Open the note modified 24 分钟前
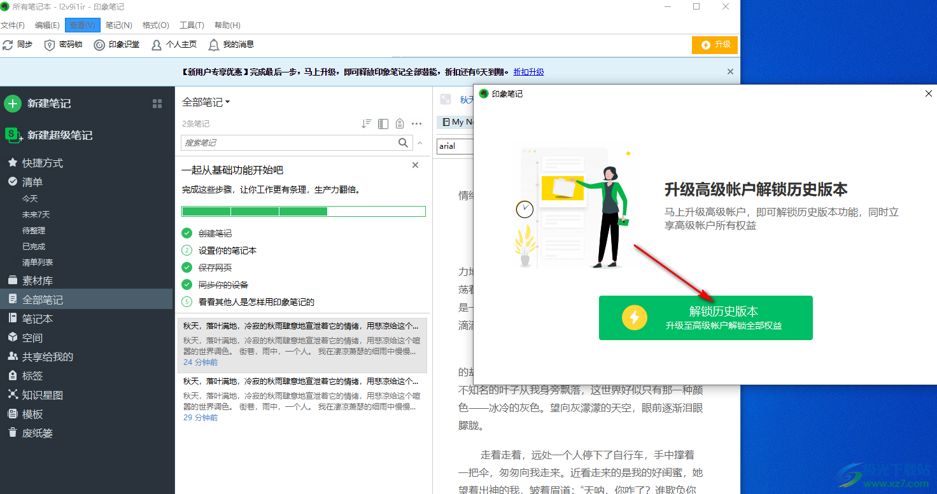The width and height of the screenshot is (937, 494). (302, 344)
